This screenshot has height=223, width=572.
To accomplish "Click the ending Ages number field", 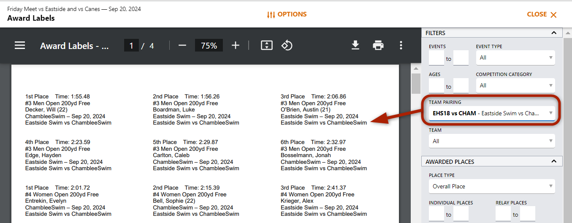I will point(461,86).
